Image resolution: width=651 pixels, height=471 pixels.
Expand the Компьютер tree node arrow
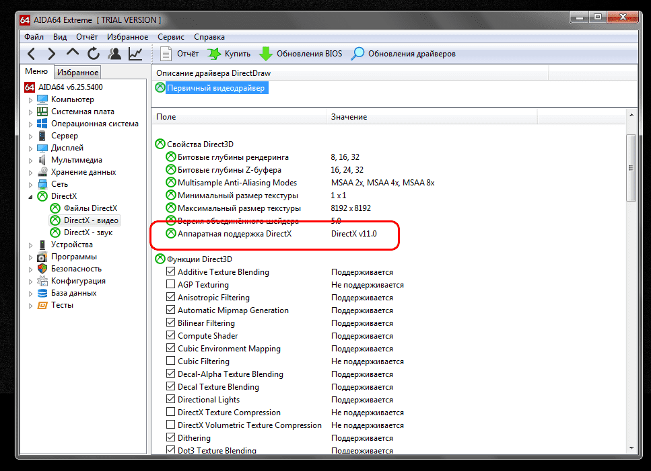click(30, 100)
